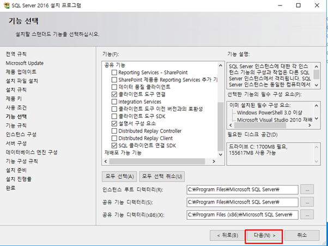Select 공유 기능 group heading
This screenshot has height=246, width=328.
(114, 65)
